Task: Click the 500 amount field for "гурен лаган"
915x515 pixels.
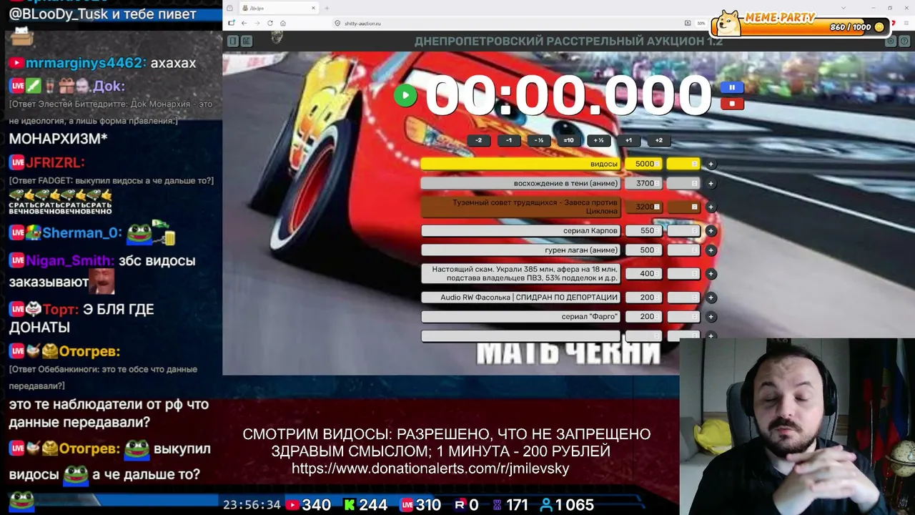Action: click(x=643, y=250)
